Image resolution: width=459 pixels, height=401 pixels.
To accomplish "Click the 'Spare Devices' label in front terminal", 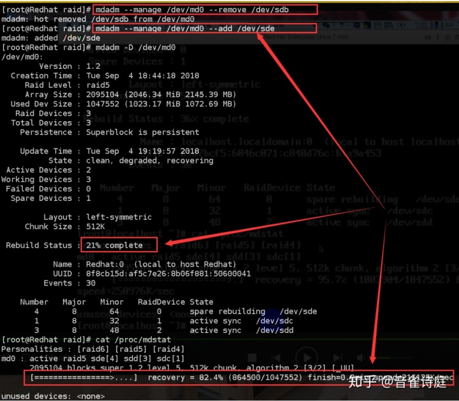I will [x=41, y=198].
